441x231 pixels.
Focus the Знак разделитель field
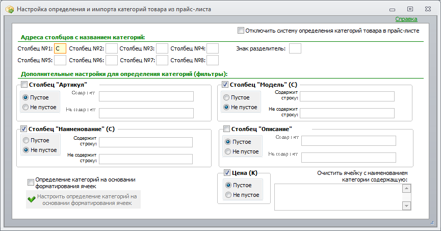(x=295, y=48)
